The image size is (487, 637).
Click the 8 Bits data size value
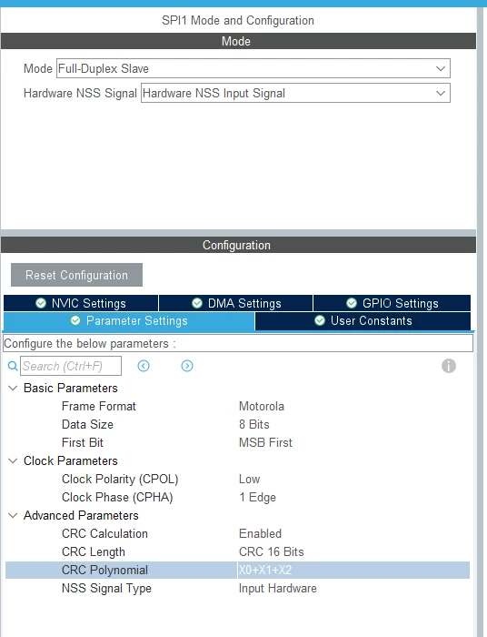254,425
